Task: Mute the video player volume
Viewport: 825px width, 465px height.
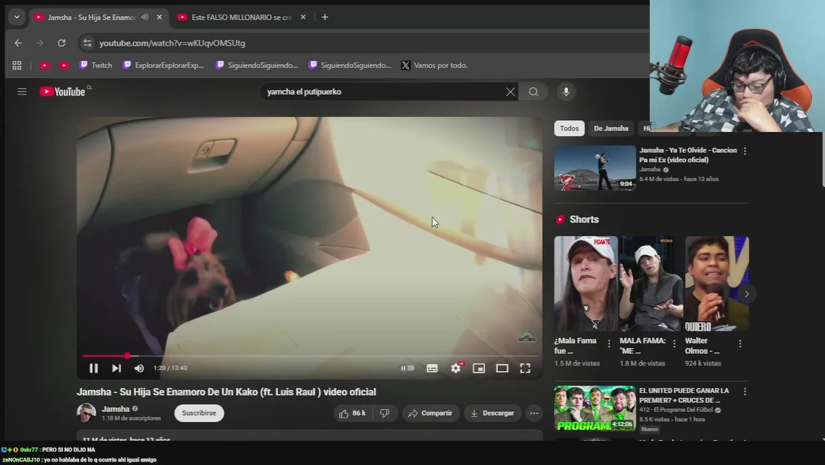Action: 139,368
